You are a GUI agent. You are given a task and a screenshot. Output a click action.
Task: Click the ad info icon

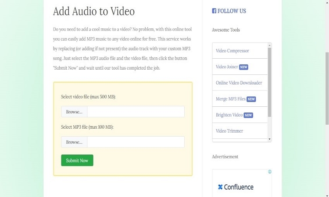(x=270, y=172)
